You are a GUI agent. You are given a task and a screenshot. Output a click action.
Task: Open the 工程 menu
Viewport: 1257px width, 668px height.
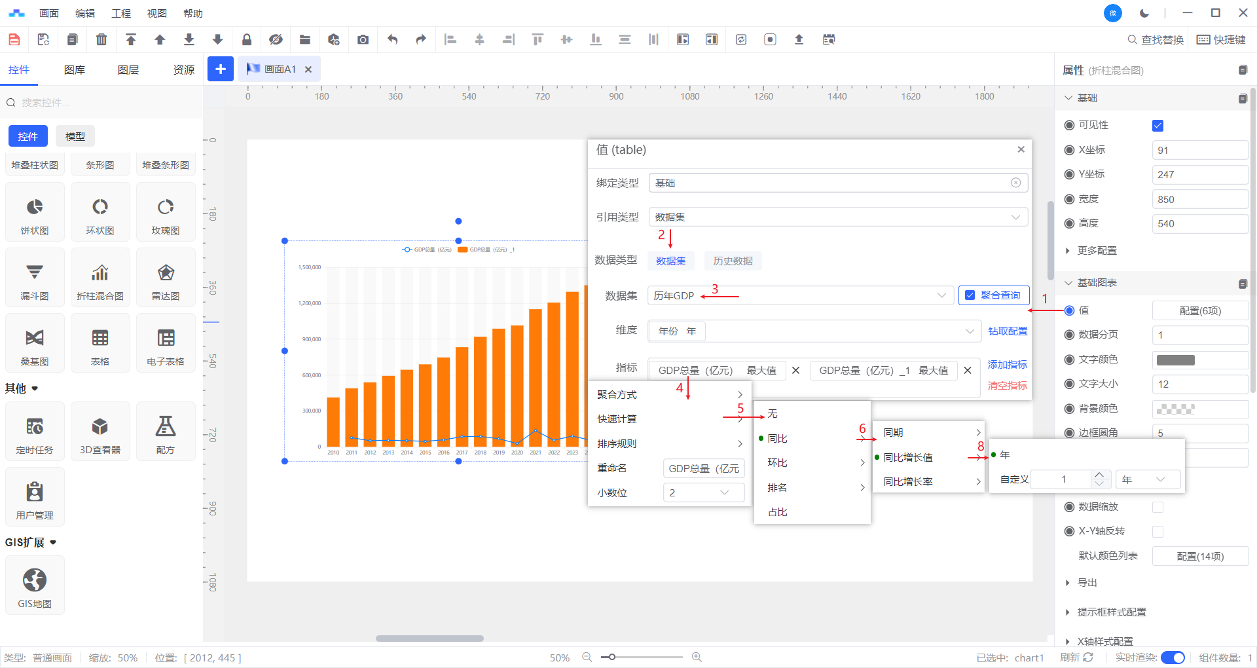[x=121, y=13]
